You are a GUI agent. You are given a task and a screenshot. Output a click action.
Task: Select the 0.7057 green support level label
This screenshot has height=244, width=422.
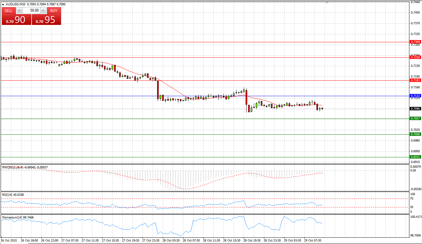[x=415, y=119]
